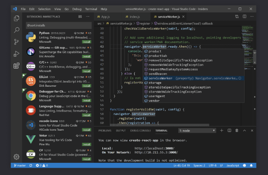Open the Terminal menu
The height and width of the screenshot is (175, 268).
tap(91, 9)
